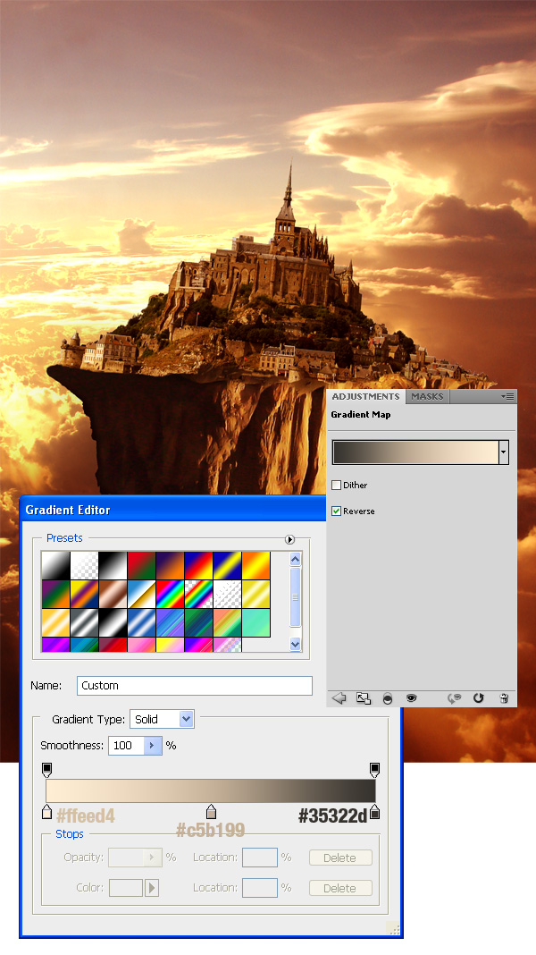This screenshot has height=955, width=536.
Task: Click the opacity stop Location field
Action: point(260,857)
